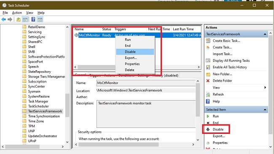Open the View menu
The image size is (274, 154).
(30, 13)
